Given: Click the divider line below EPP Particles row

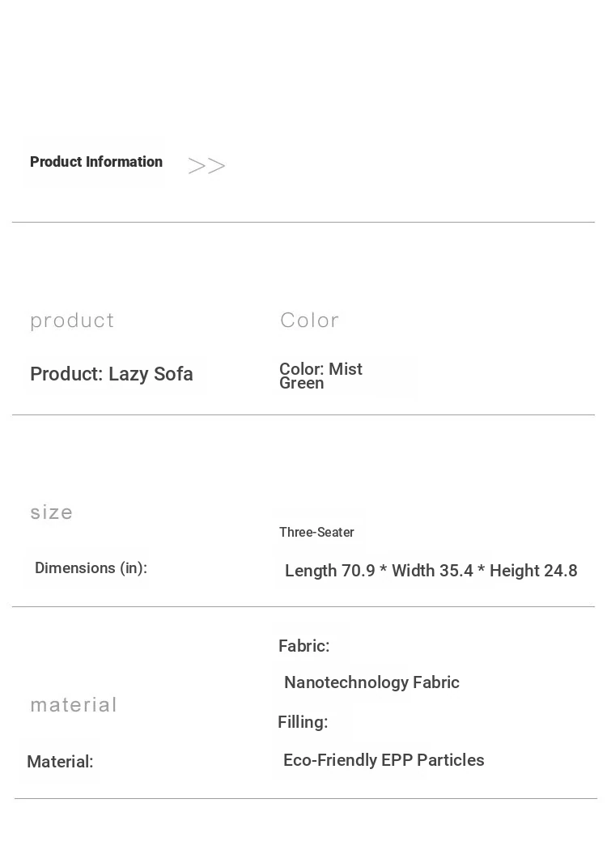Looking at the screenshot, I should [306, 798].
